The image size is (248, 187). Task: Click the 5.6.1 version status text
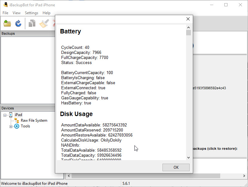126,184
